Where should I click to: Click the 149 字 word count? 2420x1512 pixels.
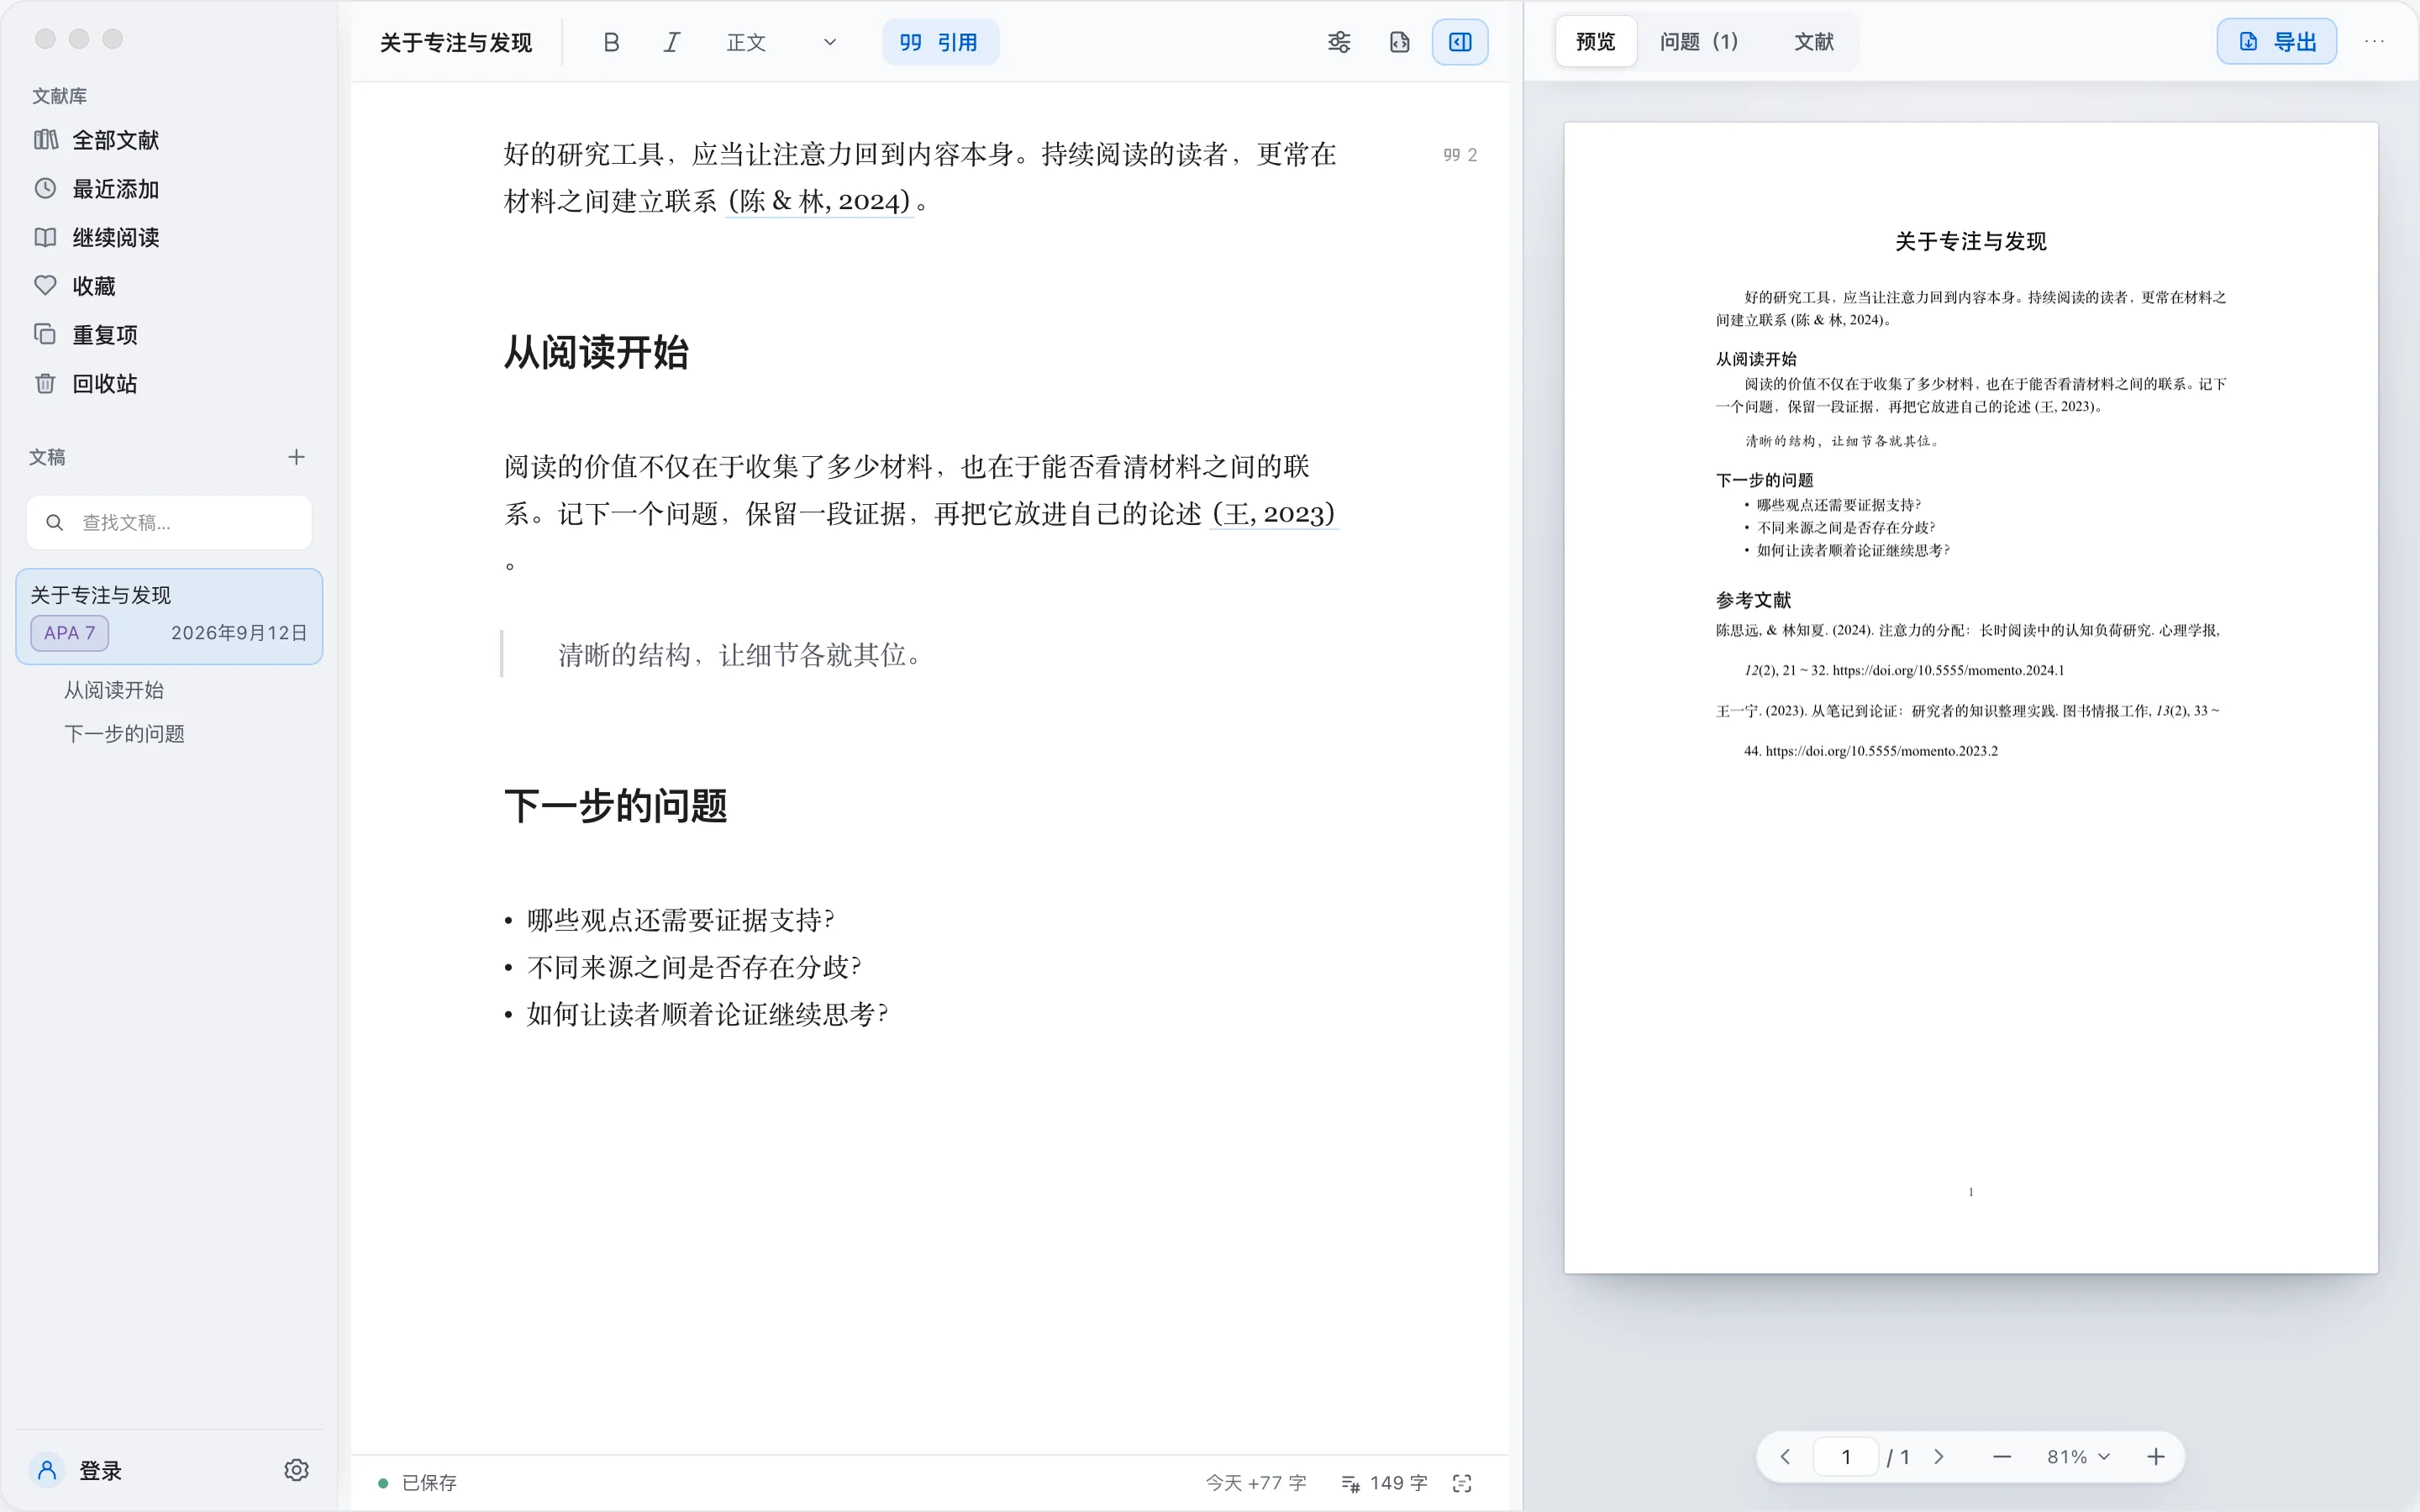pyautogui.click(x=1384, y=1483)
